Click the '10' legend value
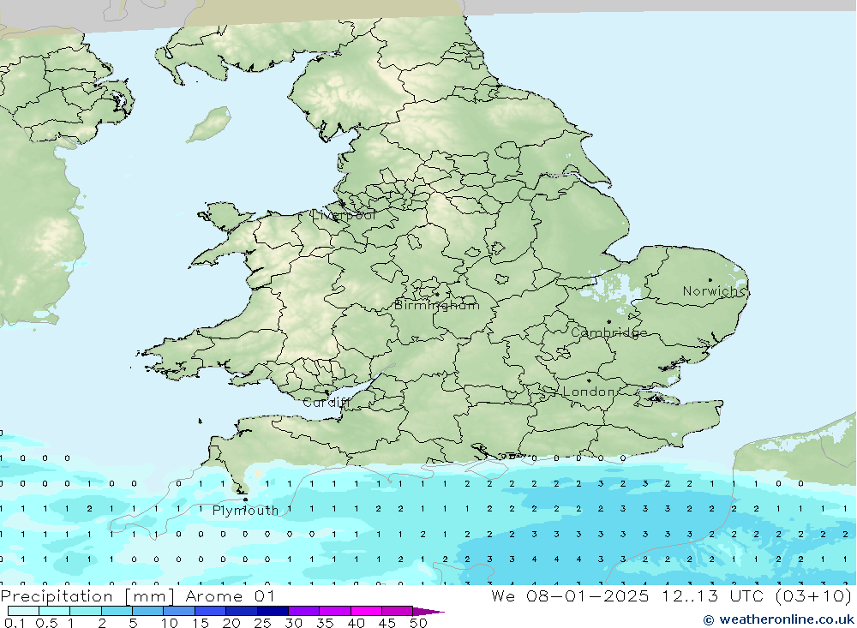Viewport: 857px width, 628px height. (x=170, y=623)
